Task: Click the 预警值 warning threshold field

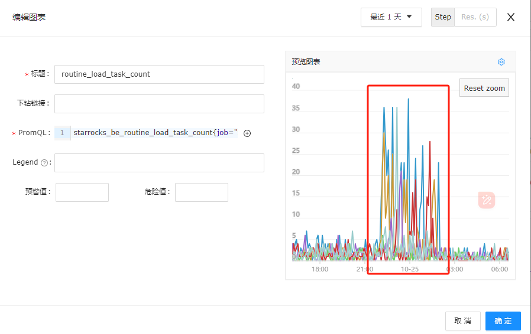Action: [x=82, y=192]
